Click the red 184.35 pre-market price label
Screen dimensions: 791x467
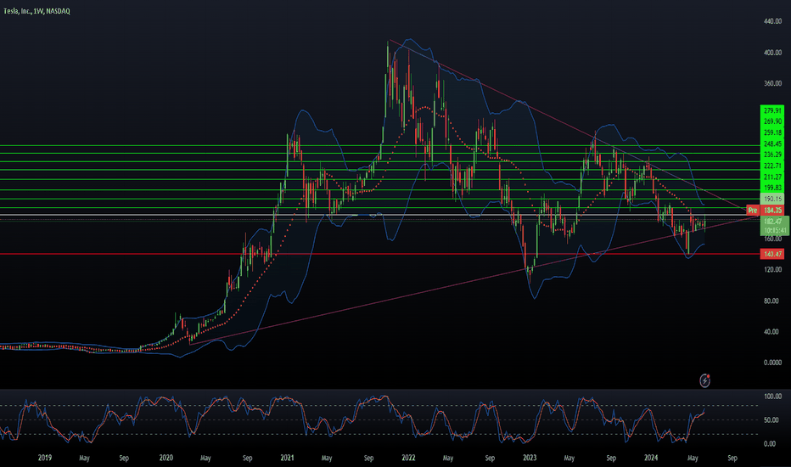772,210
